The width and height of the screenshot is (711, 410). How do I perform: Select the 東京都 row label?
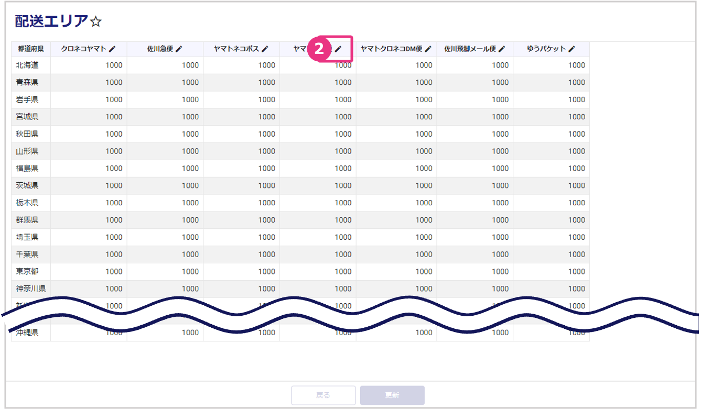click(x=27, y=271)
